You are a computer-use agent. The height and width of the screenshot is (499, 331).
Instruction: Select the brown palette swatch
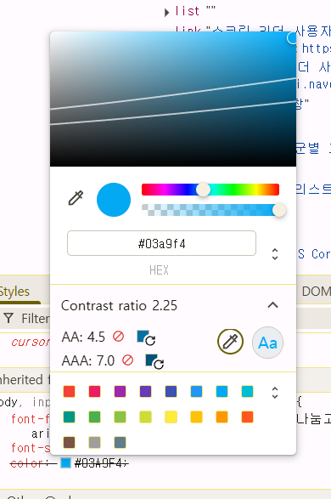pos(70,442)
